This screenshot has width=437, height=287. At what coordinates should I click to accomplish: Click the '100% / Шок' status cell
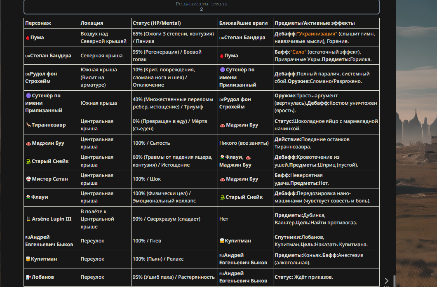tap(174, 179)
